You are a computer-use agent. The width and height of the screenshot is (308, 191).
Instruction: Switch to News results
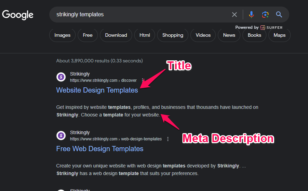pos(229,35)
